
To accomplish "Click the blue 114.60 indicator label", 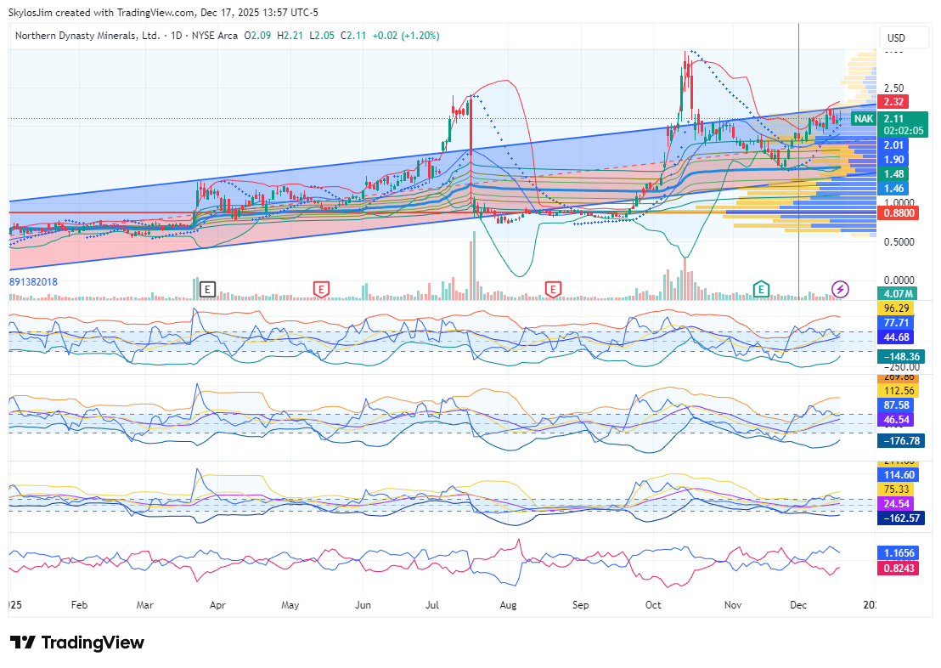I will coord(899,474).
